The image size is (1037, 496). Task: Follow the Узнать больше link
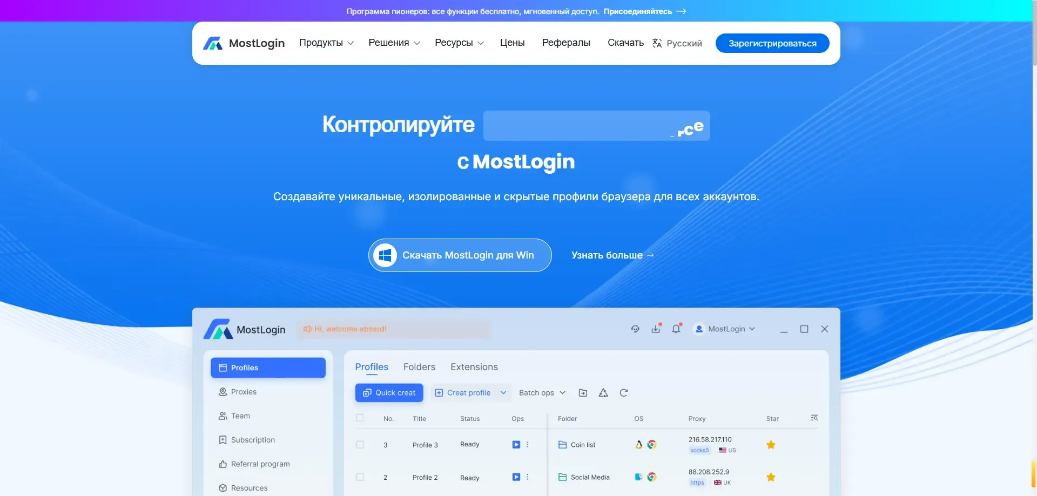(x=612, y=255)
